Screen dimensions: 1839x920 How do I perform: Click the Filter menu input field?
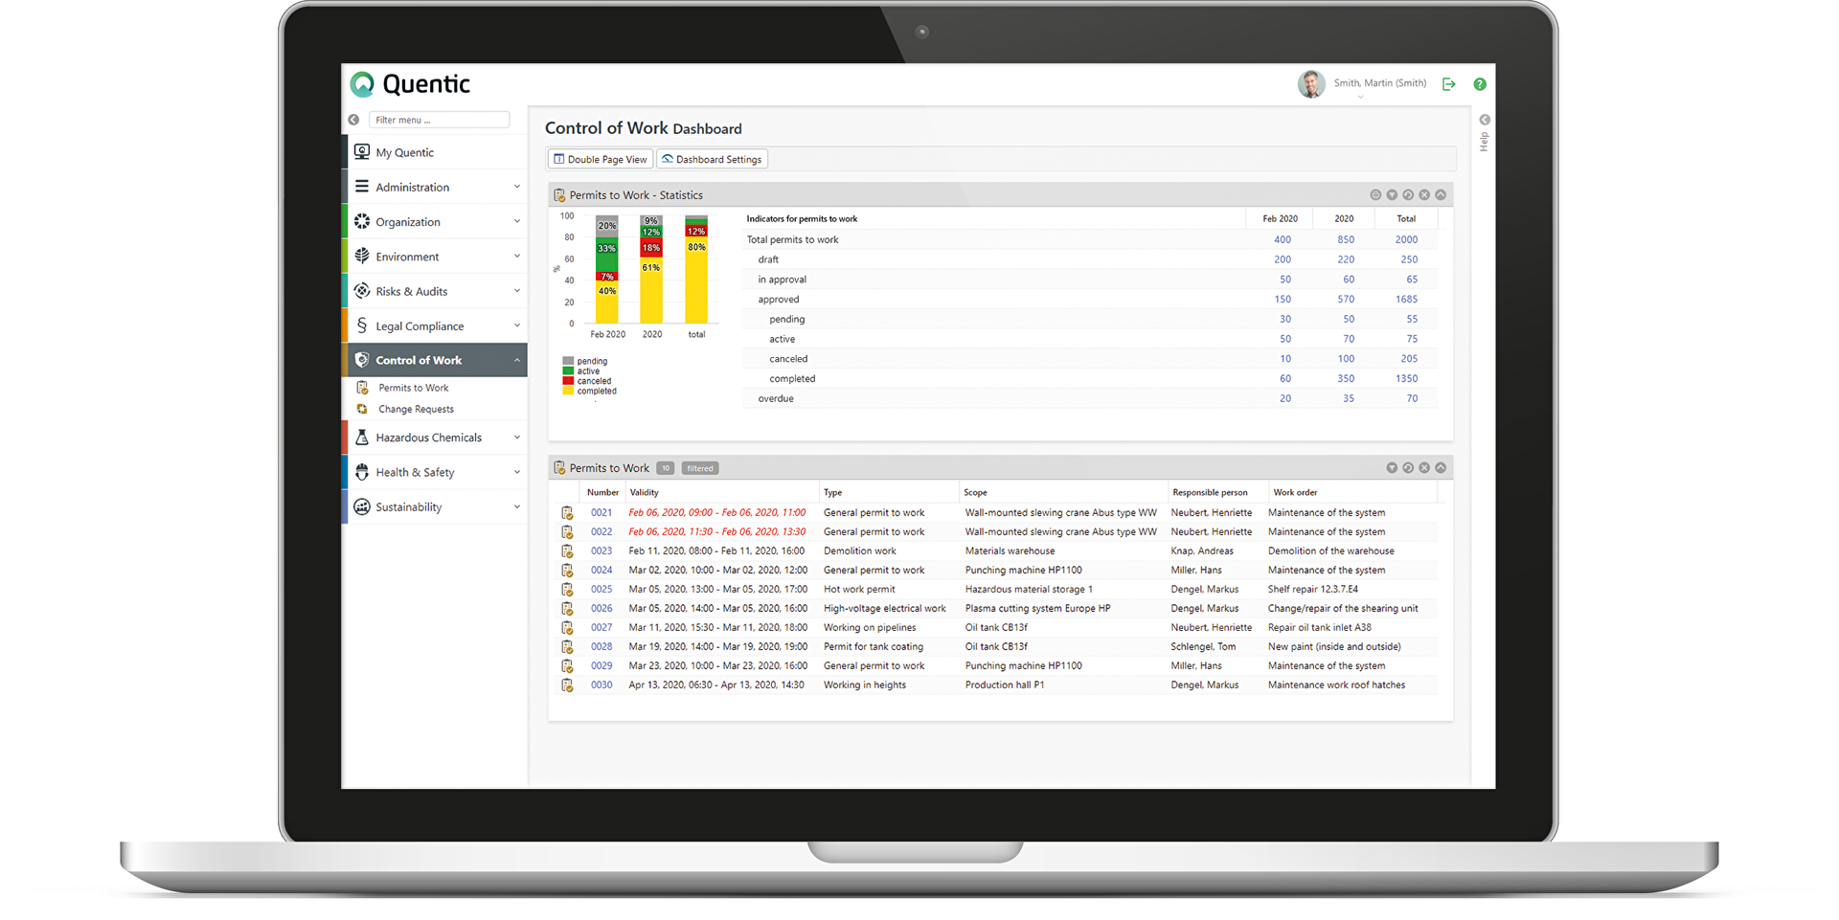coord(439,120)
